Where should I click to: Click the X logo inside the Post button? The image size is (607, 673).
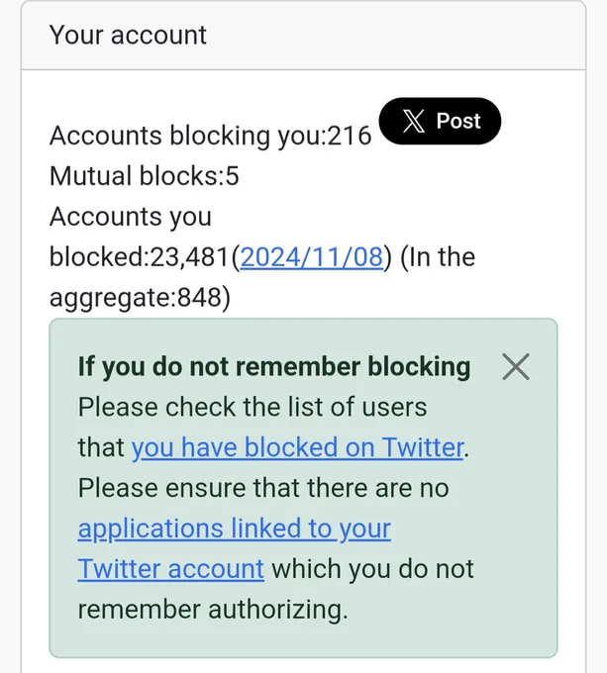click(413, 121)
